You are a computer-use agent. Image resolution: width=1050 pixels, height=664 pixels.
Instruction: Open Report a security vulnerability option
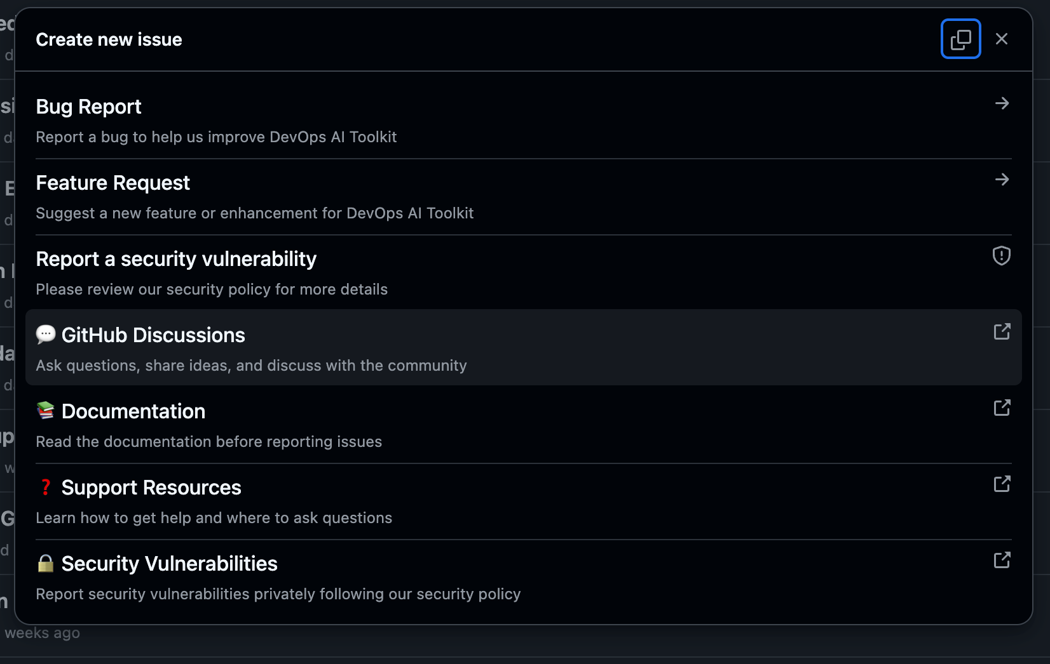(x=176, y=259)
